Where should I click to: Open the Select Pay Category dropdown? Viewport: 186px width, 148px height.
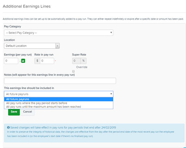tap(58, 33)
